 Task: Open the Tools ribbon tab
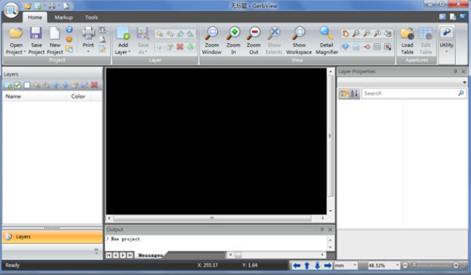point(91,17)
